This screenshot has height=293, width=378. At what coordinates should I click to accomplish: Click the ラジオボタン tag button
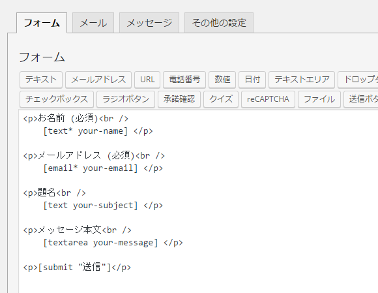click(x=126, y=99)
